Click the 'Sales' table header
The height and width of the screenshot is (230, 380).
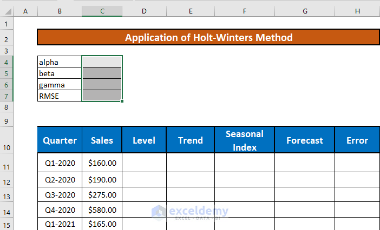point(102,140)
